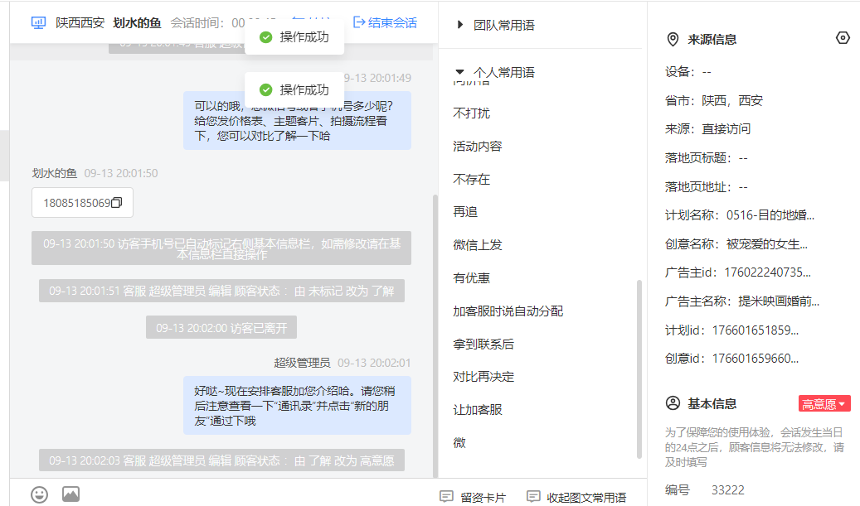Click the 广告主id value 176022240735...
The width and height of the screenshot is (860, 506).
tap(768, 272)
